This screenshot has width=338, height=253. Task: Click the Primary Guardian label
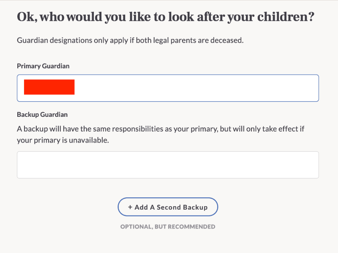(x=43, y=66)
